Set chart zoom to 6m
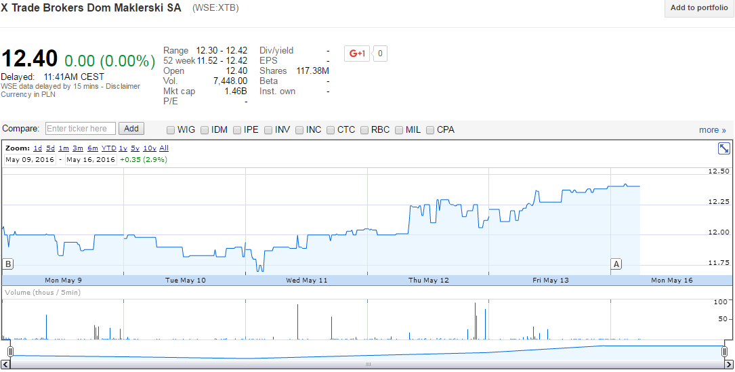The width and height of the screenshot is (735, 372). click(92, 148)
